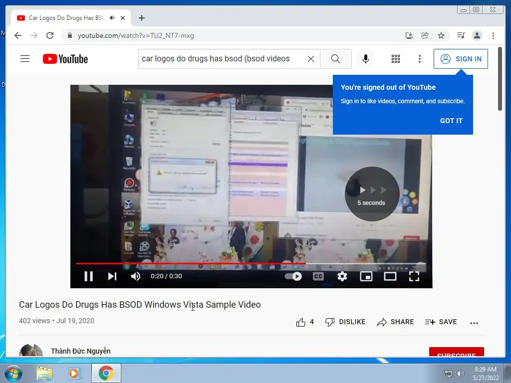Close the Car Logos Do Drugs tab
Screen dimensions: 511x383
123,18
